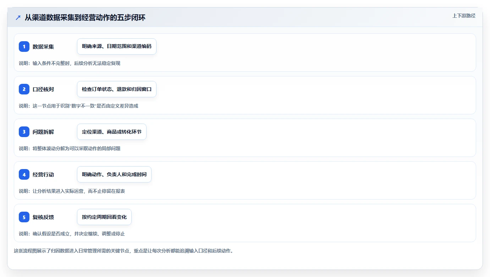Click the note 输入条件不完整时，后续分析无法稳定复现
This screenshot has width=490, height=277.
pyautogui.click(x=70, y=63)
